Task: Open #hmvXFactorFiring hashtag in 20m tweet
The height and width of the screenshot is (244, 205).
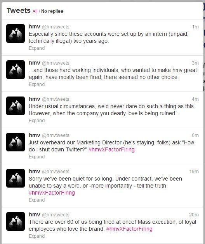Action: 129,229
